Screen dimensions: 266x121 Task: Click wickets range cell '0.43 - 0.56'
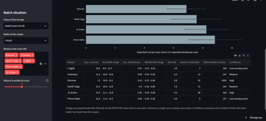tap(155, 74)
